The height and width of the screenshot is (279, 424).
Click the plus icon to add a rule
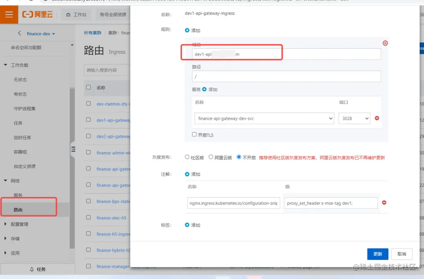[187, 30]
